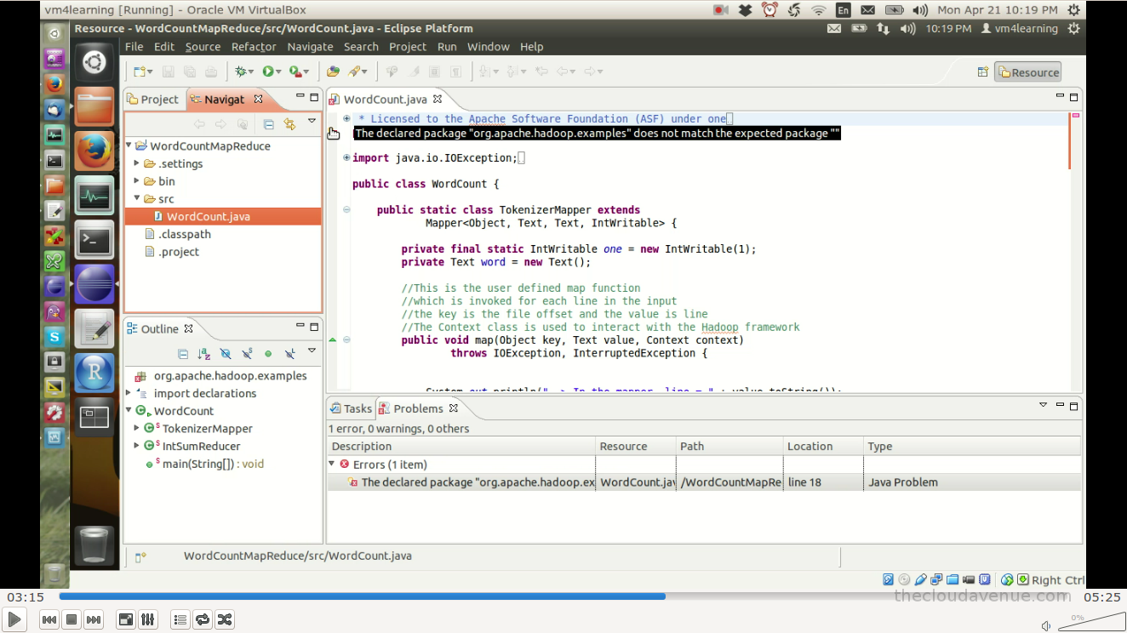Select main(String[]) in the Outline
Image resolution: width=1127 pixels, height=633 pixels.
(x=213, y=464)
